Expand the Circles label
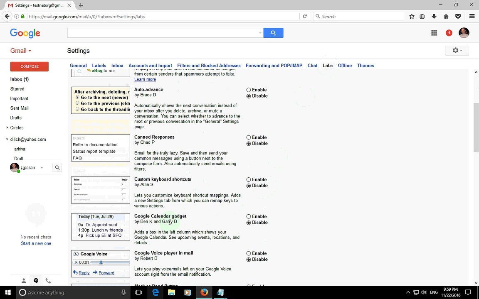This screenshot has height=299, width=479. point(7,127)
